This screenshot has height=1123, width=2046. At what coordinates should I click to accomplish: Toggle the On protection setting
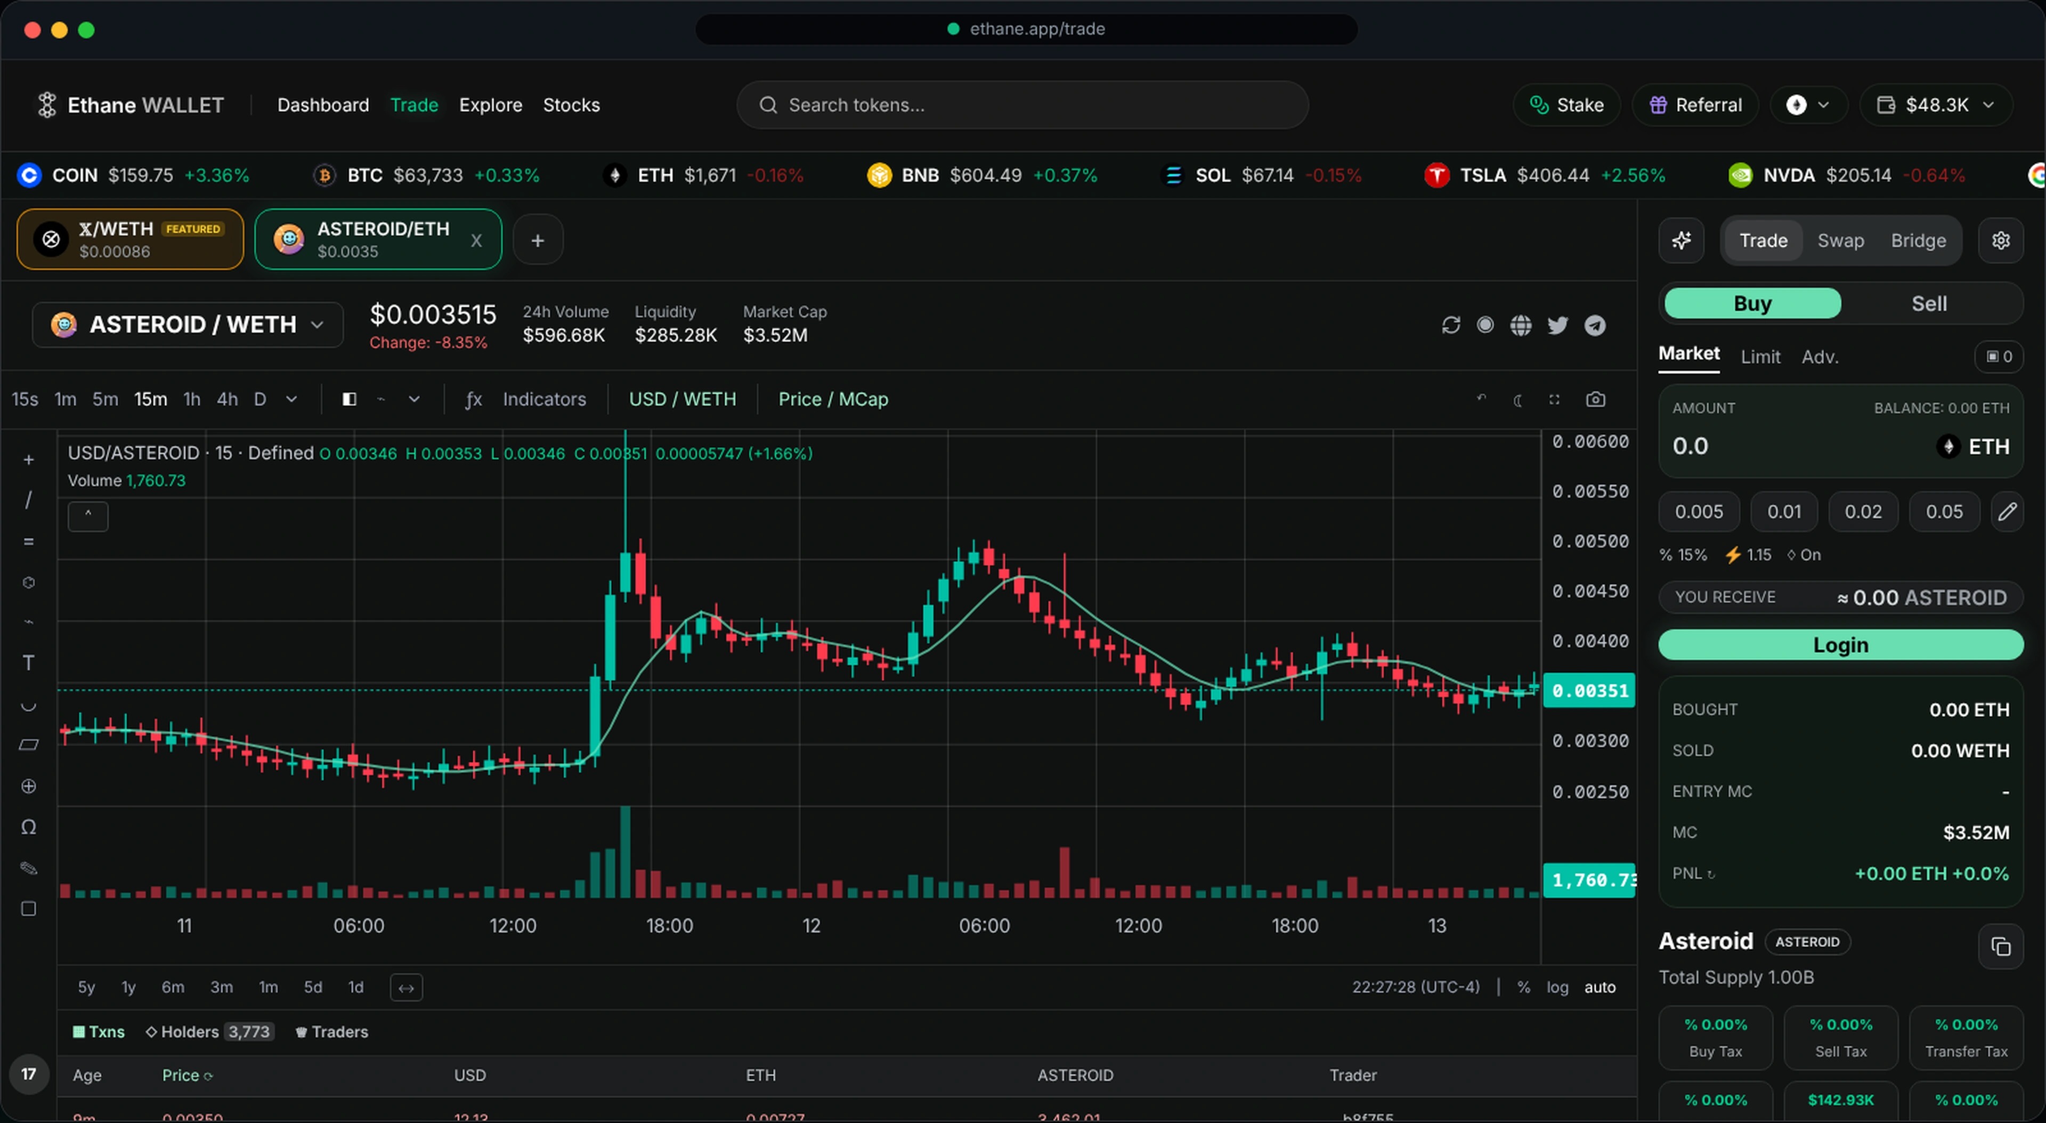pos(1804,555)
